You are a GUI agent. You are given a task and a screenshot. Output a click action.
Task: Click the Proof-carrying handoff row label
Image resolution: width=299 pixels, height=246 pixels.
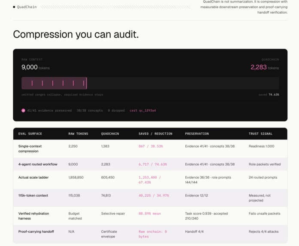point(36,232)
